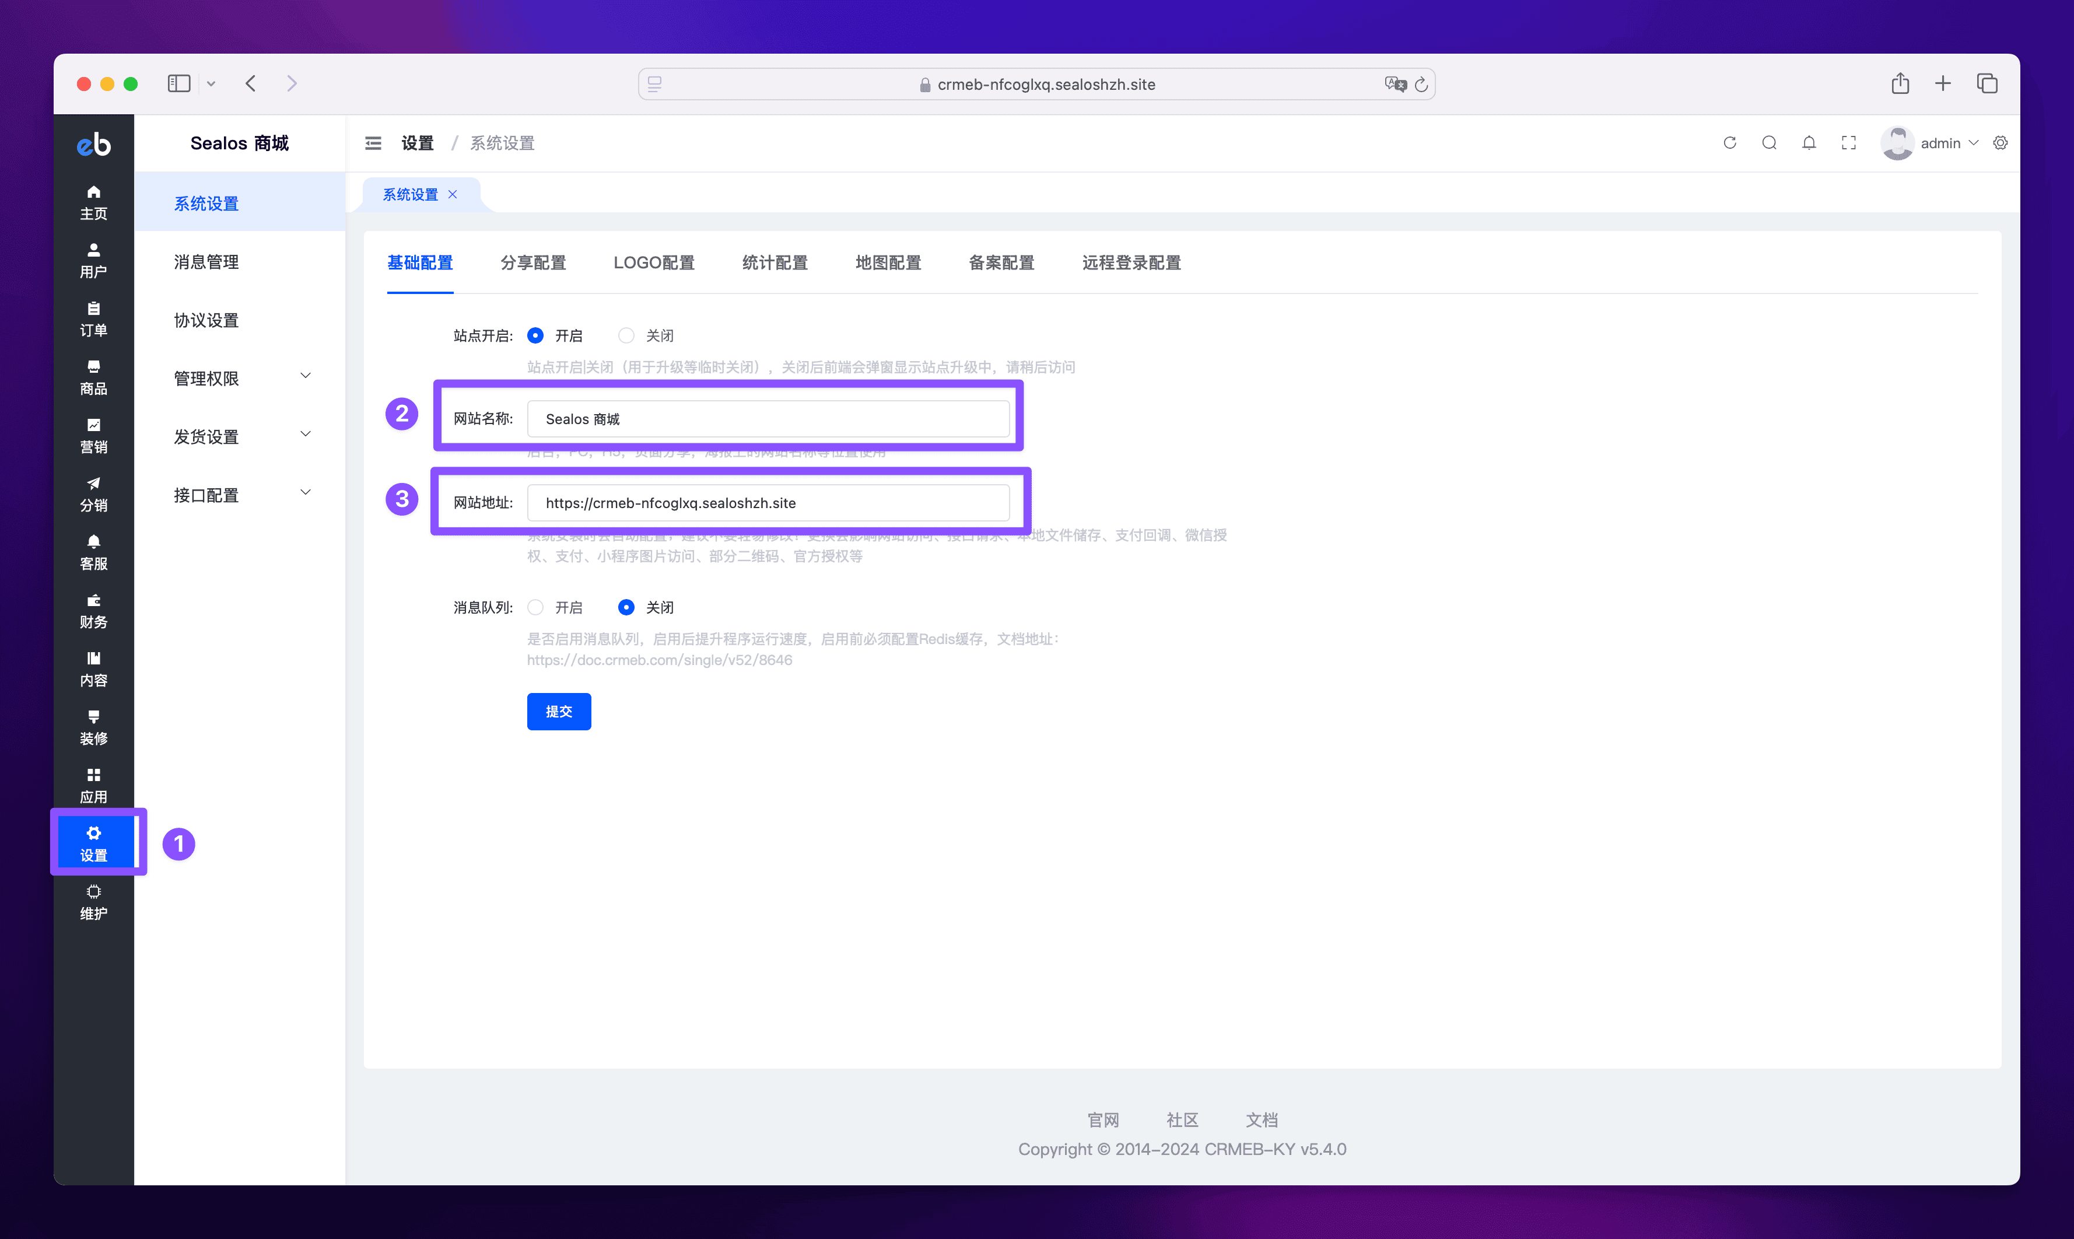Screen dimensions: 2074x1239
Task: Toggle fullscreen icon in header
Action: click(x=1849, y=143)
